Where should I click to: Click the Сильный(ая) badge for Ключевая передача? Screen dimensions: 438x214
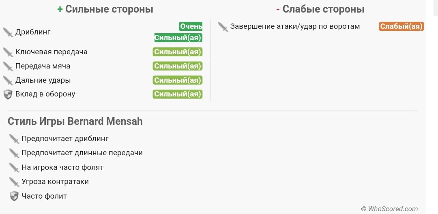point(178,52)
